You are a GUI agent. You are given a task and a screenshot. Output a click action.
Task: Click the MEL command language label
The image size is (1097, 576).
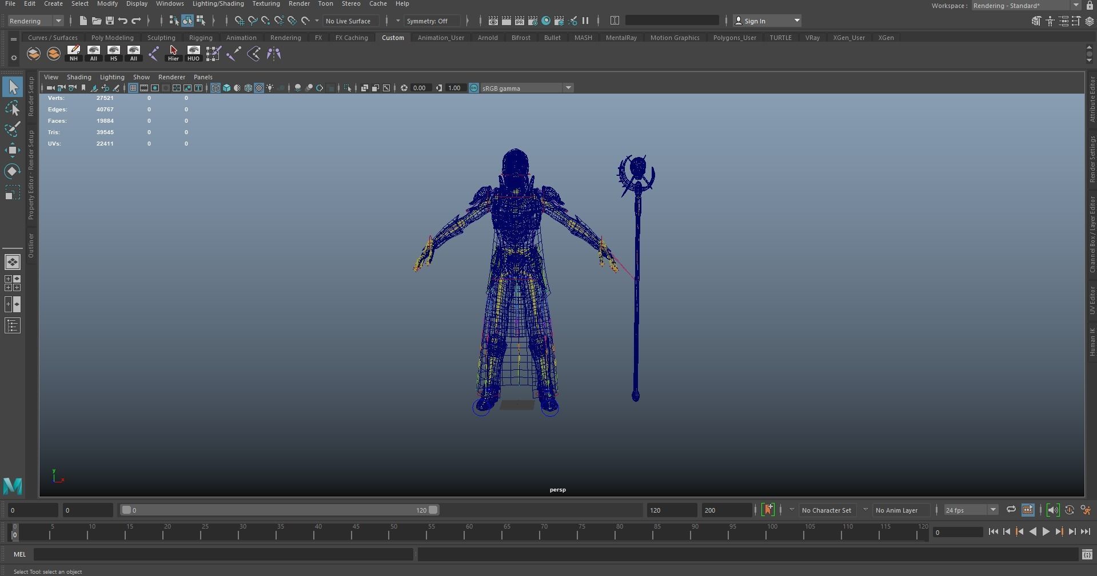[19, 554]
